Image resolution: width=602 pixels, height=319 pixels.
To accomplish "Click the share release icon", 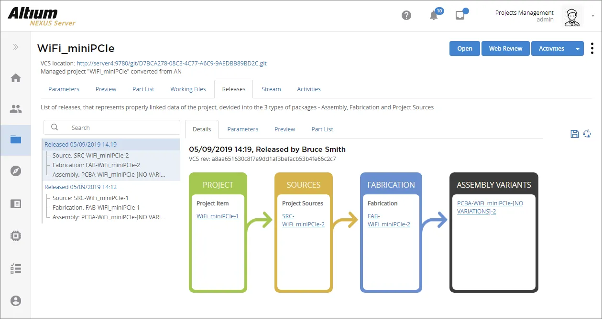I will point(587,134).
